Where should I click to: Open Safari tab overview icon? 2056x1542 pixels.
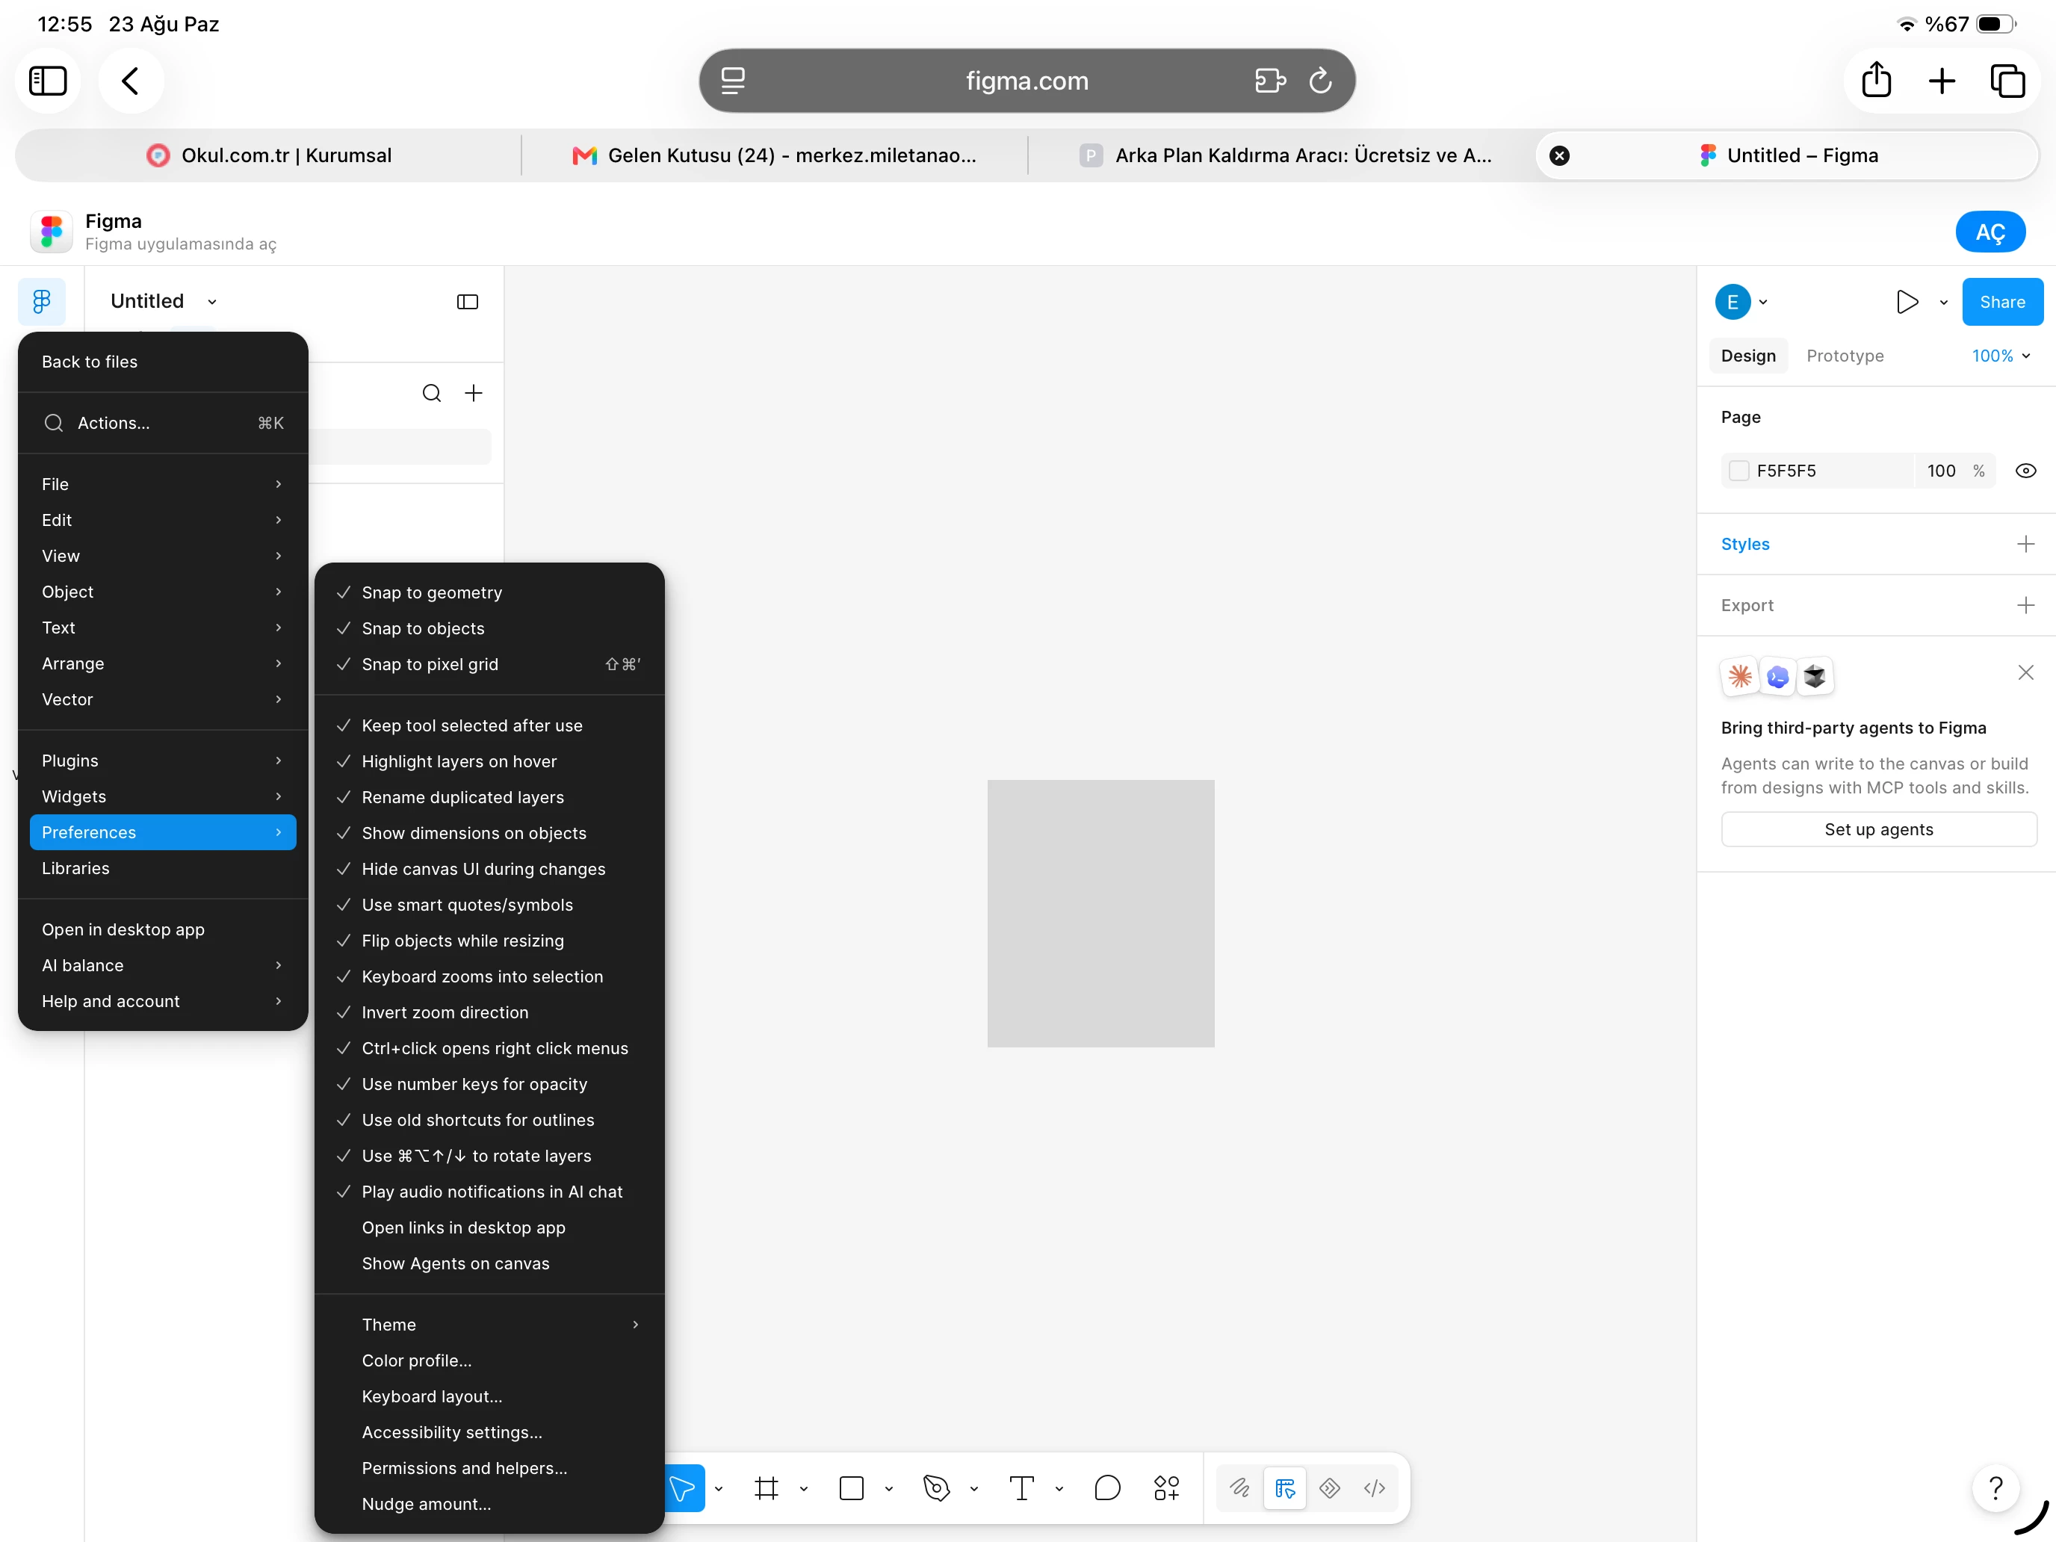tap(2007, 81)
